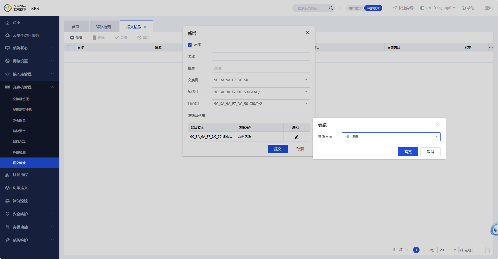This screenshot has width=498, height=259.
Task: Click the 删除 trash toolbar button
Action: click(x=98, y=38)
